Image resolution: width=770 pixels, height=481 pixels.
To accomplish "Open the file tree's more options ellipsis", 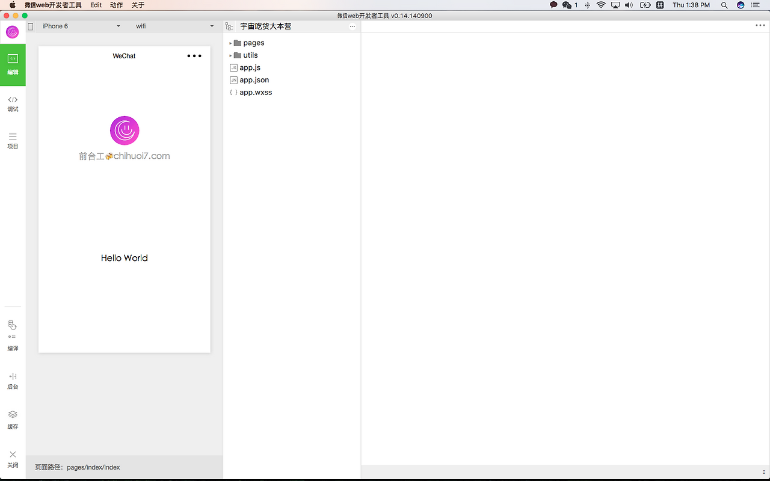I will coord(353,26).
